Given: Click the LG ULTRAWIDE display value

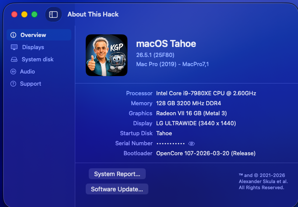Looking at the screenshot, I should tap(196, 124).
